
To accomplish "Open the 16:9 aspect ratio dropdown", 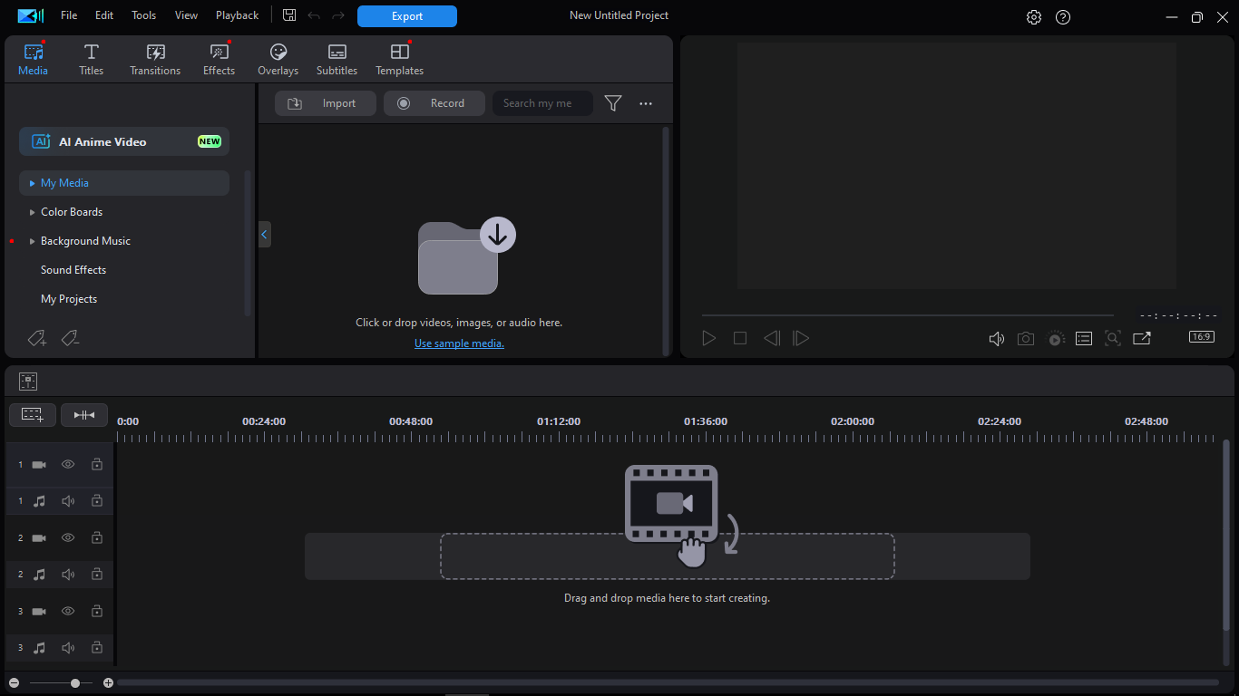I will click(x=1201, y=337).
